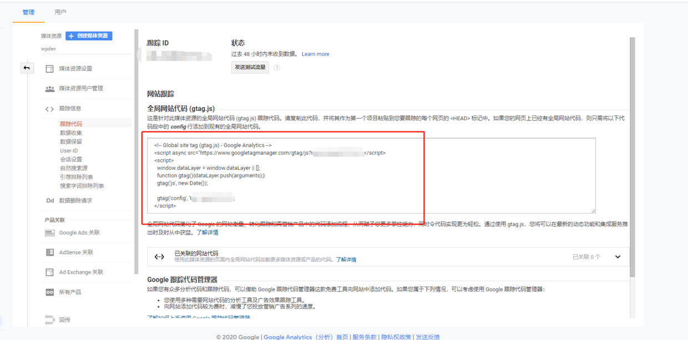Click the wpdev property name
This screenshot has height=340, width=688.
[48, 49]
